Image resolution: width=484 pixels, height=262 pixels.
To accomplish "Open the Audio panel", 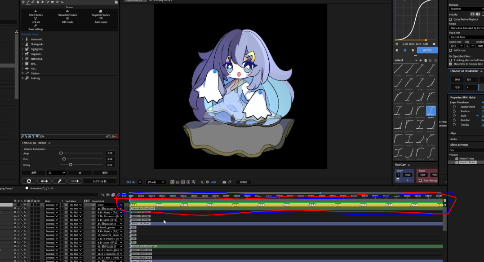I will (453, 139).
